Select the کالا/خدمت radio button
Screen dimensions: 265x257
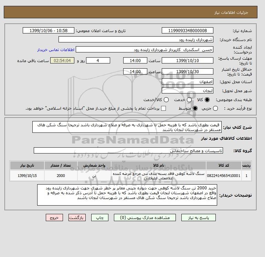tap(166, 100)
